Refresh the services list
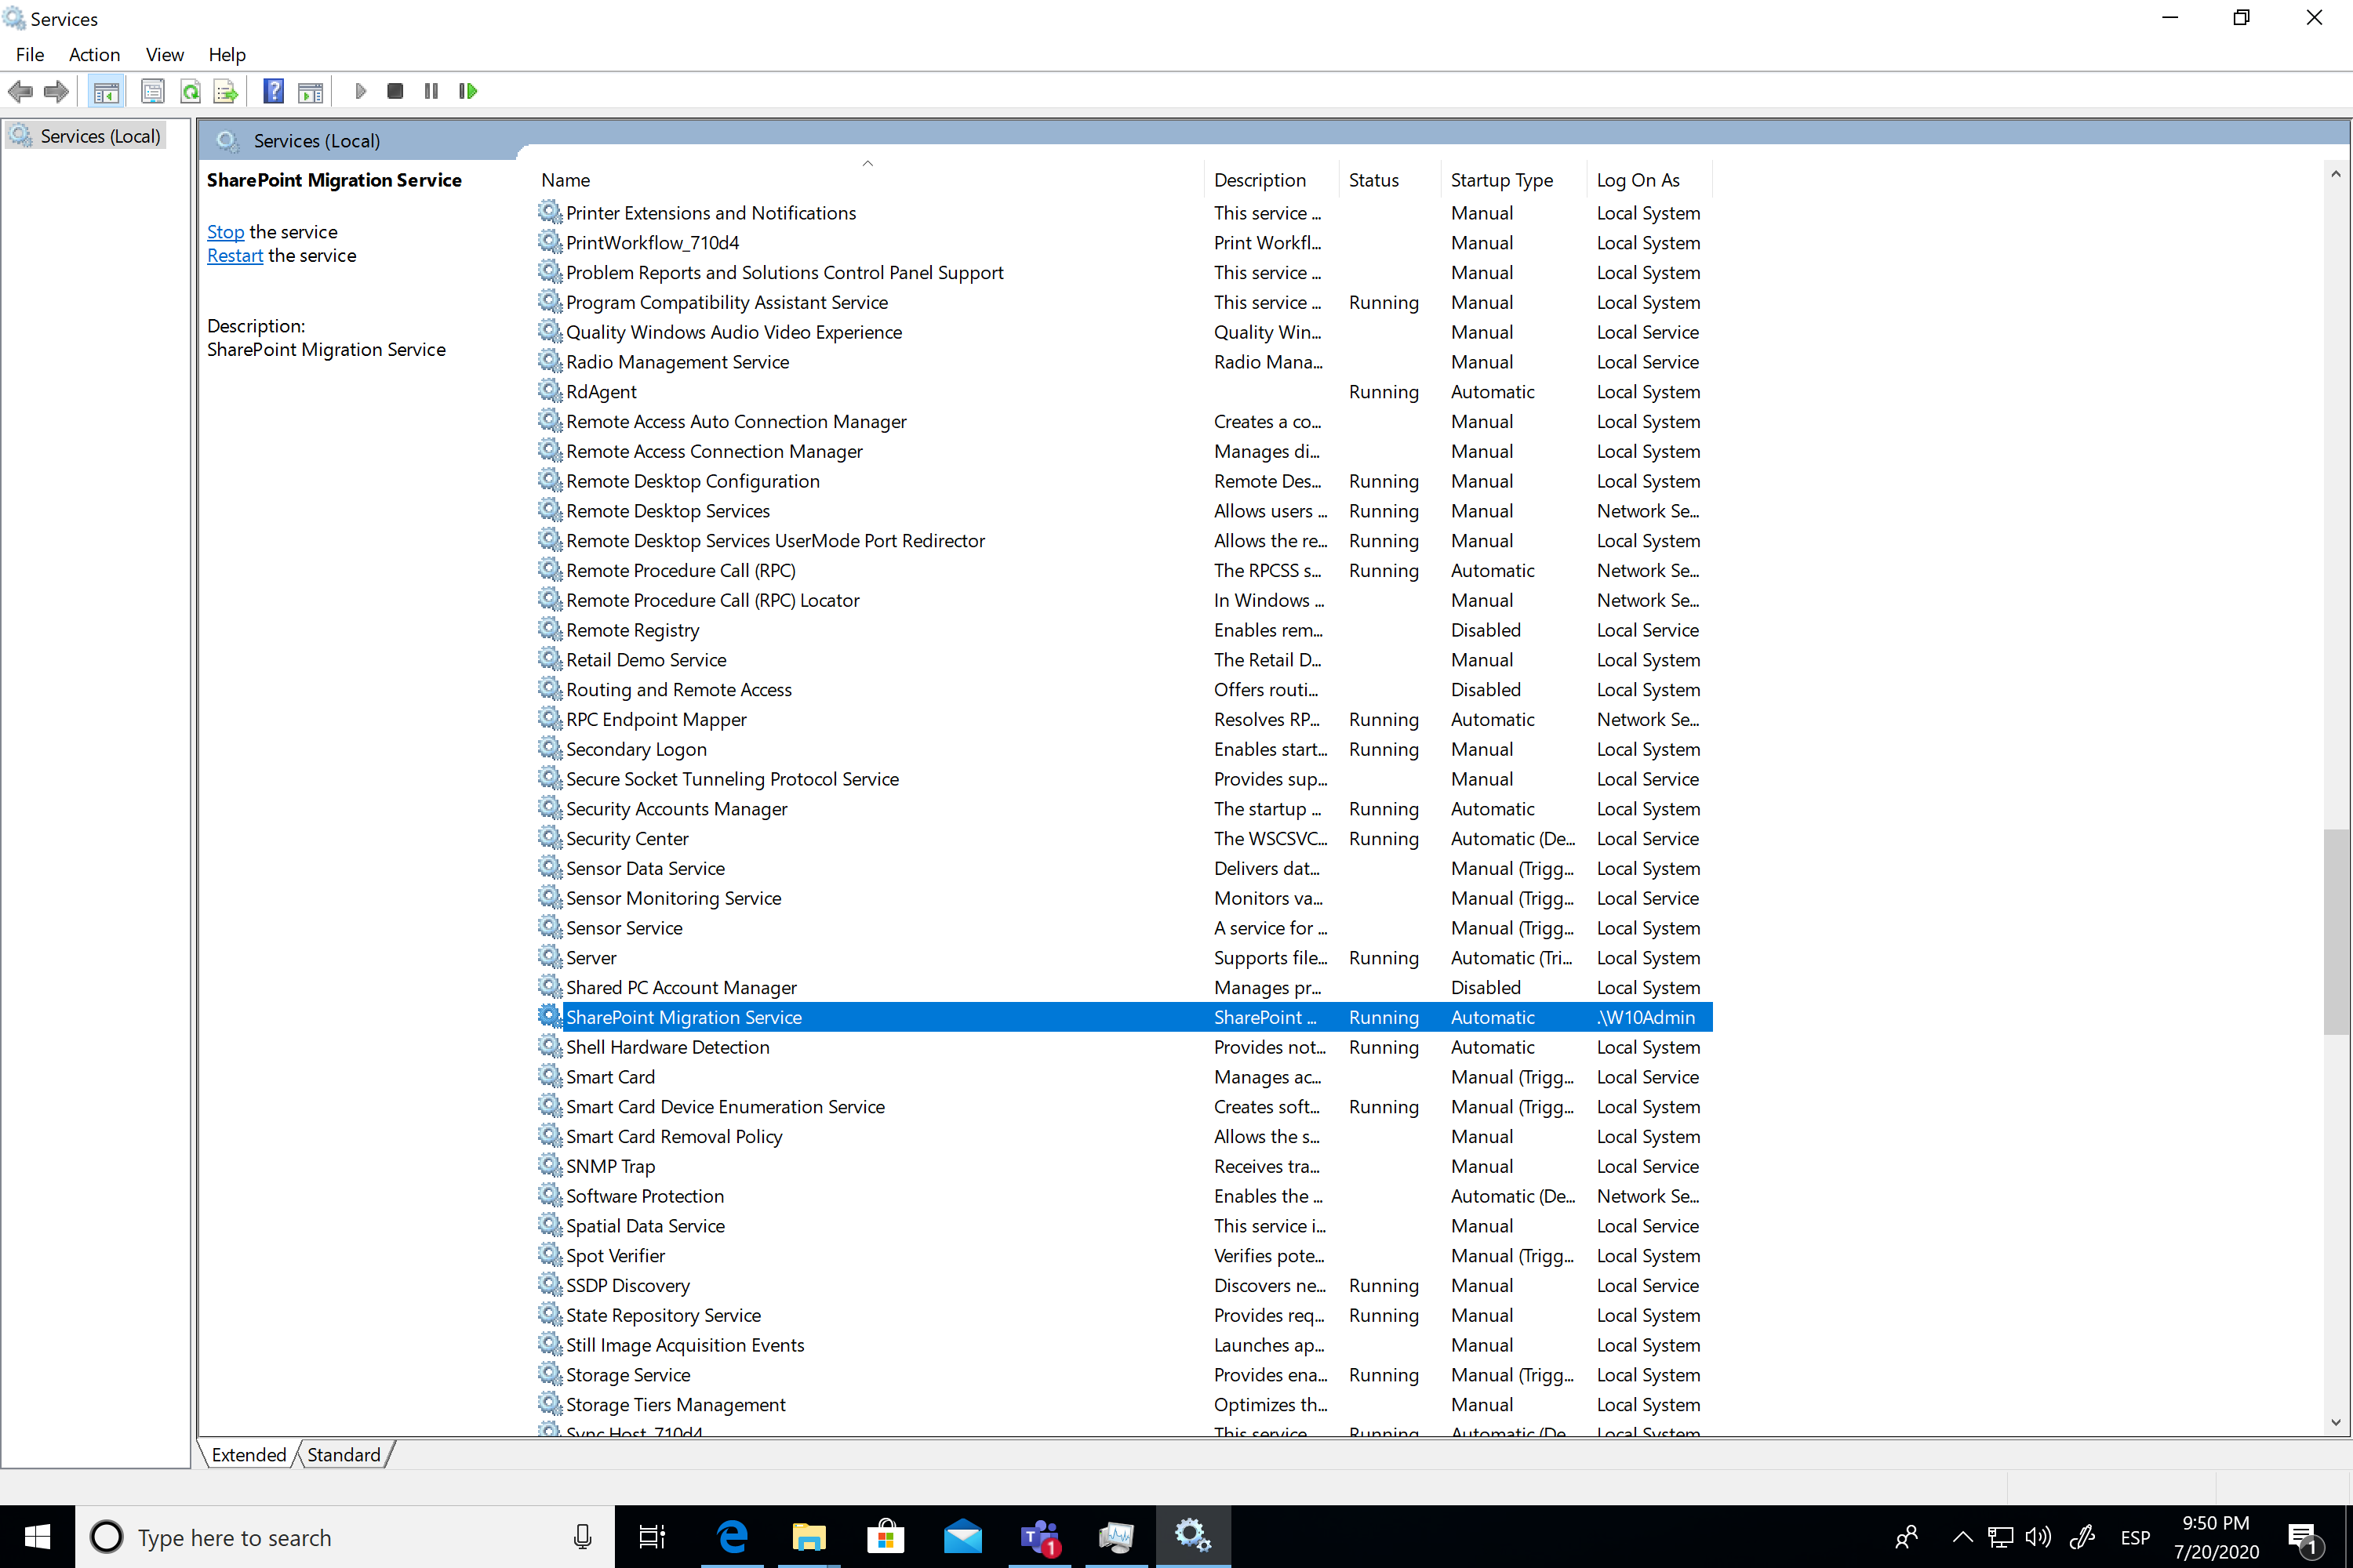2353x1568 pixels. pyautogui.click(x=190, y=91)
